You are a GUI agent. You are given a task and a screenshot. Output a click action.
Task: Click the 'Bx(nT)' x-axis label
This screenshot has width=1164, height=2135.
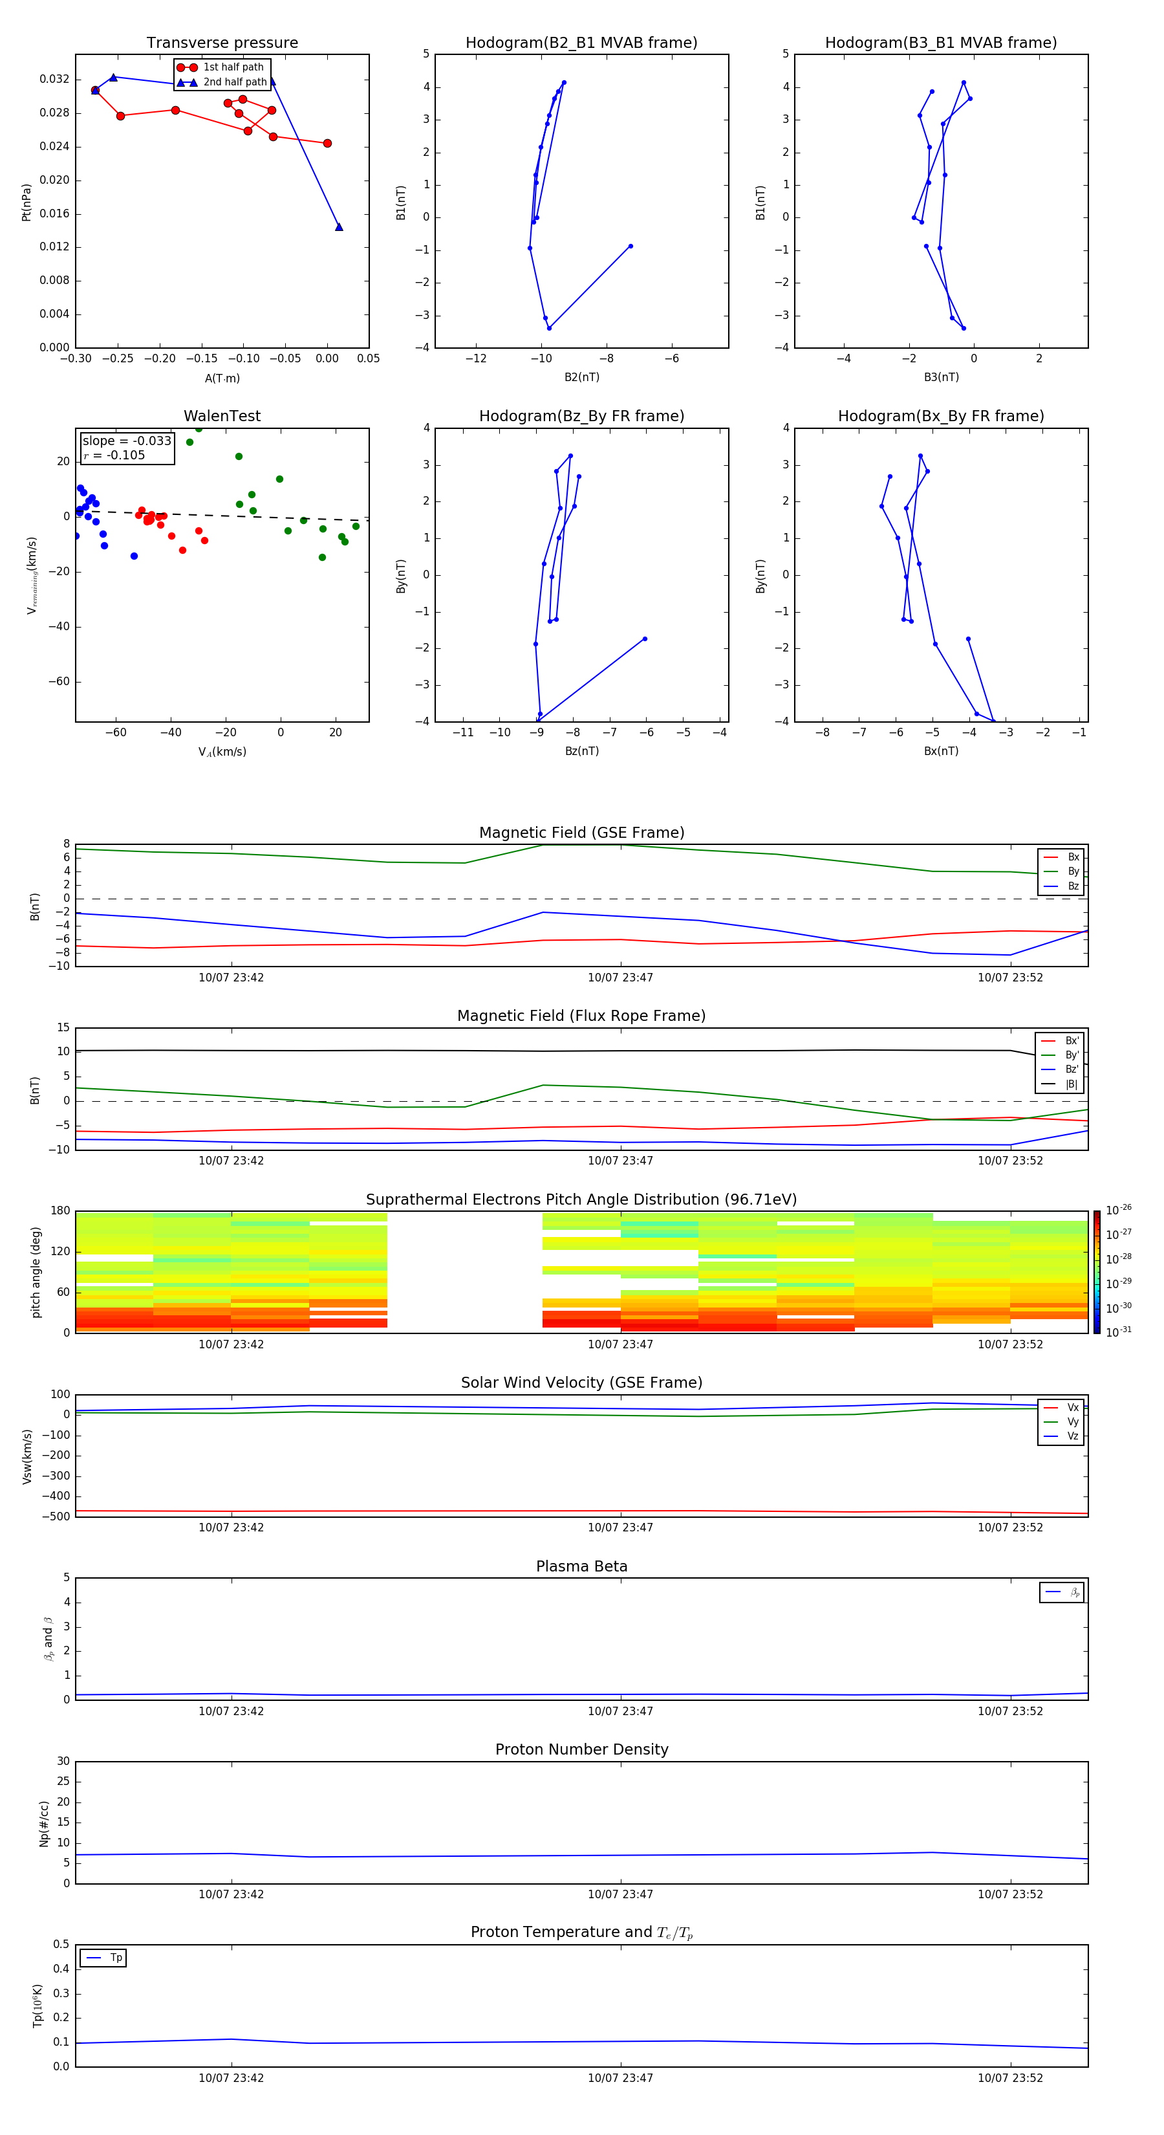pos(941,751)
